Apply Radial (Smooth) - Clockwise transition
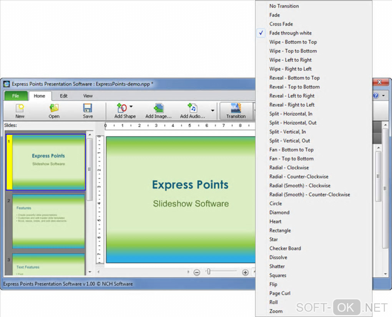 tap(314, 186)
